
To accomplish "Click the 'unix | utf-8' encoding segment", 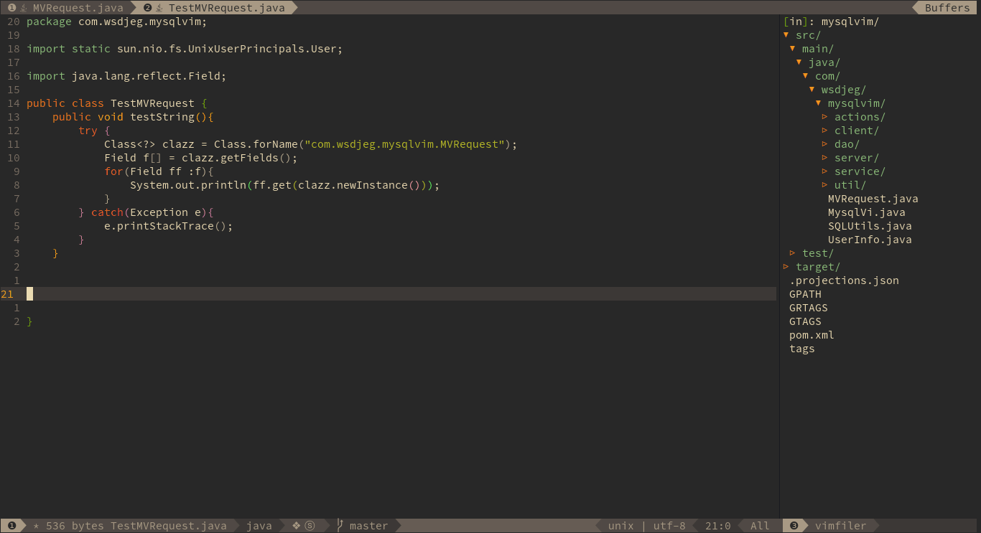I will click(x=647, y=526).
